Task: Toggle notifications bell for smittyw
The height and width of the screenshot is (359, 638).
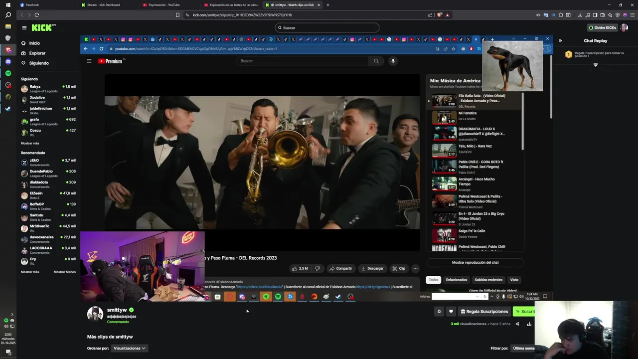Action: pos(439,312)
